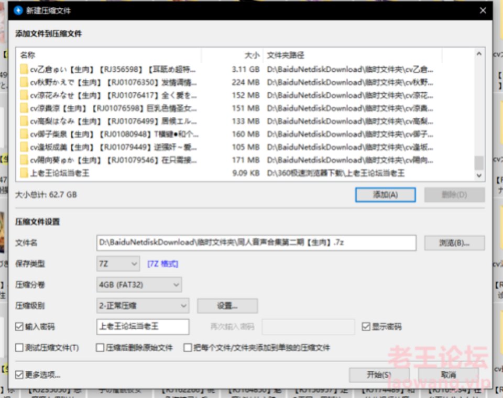Click the app icon in title bar
This screenshot has height=398, width=503.
pos(18,10)
